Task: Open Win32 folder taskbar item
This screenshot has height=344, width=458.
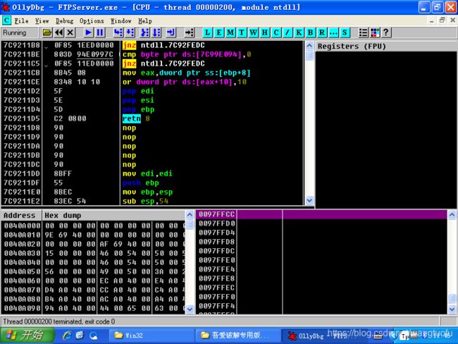Action: [151, 336]
